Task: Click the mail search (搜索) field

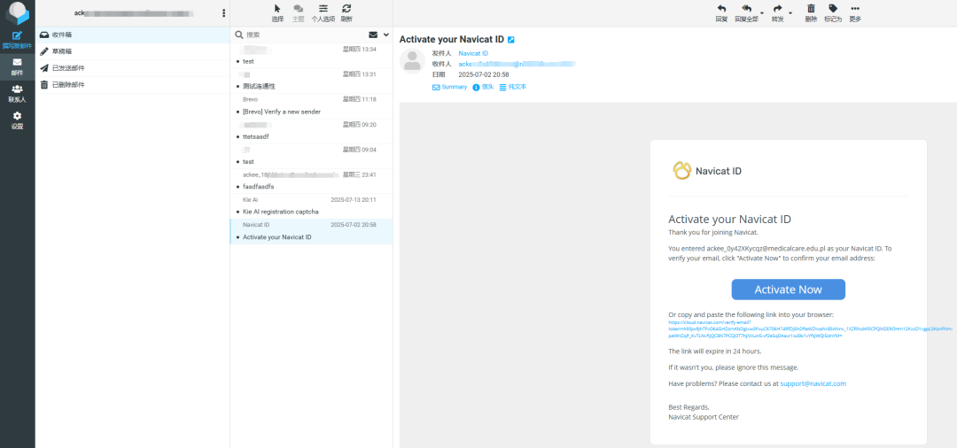Action: coord(301,35)
